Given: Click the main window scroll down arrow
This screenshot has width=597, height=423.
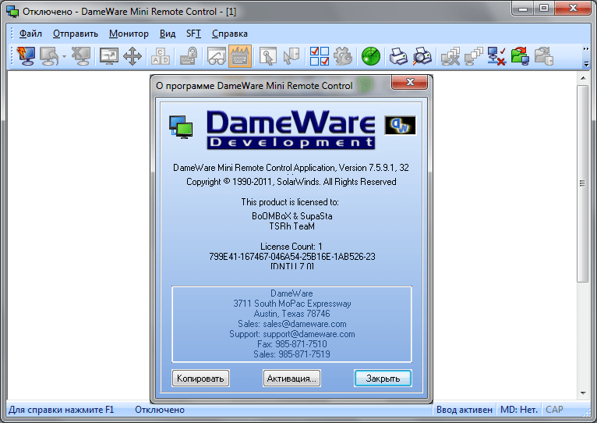Looking at the screenshot, I should (x=583, y=393).
